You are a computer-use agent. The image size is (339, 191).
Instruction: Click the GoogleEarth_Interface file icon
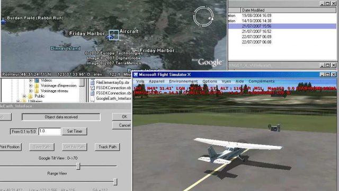92,99
